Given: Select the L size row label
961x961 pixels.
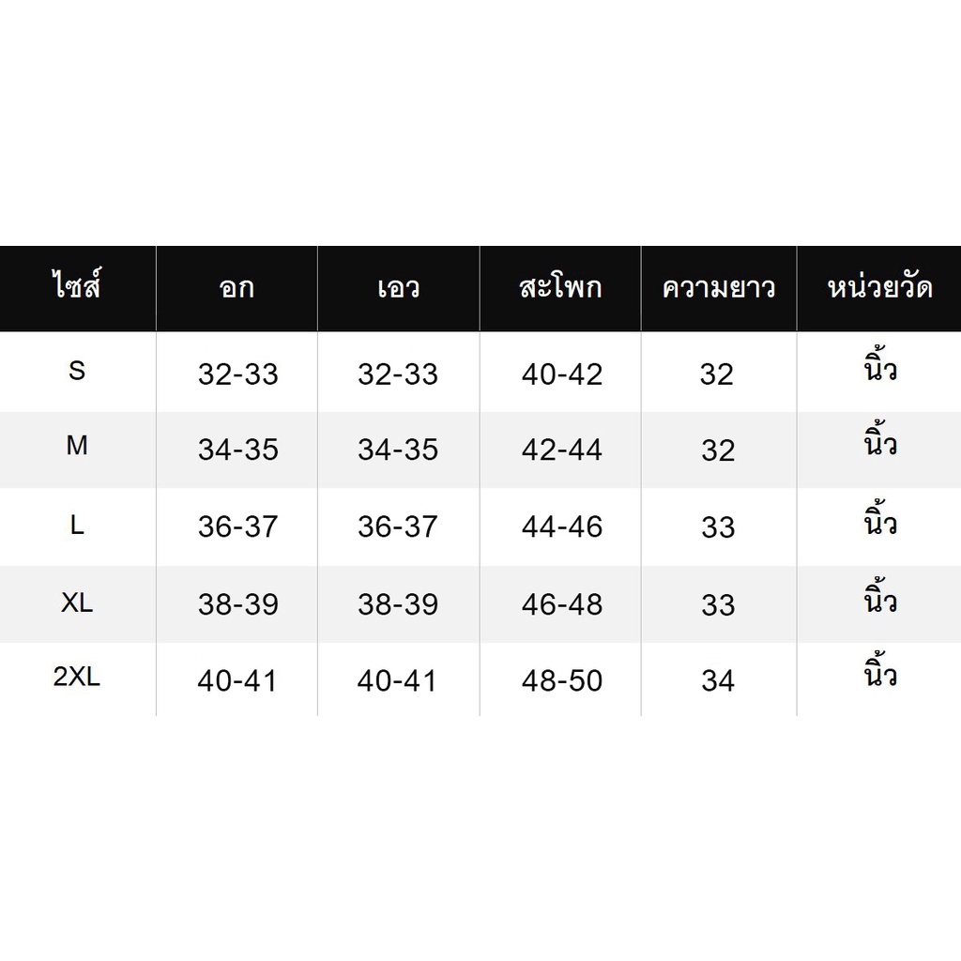Looking at the screenshot, I should 77,526.
